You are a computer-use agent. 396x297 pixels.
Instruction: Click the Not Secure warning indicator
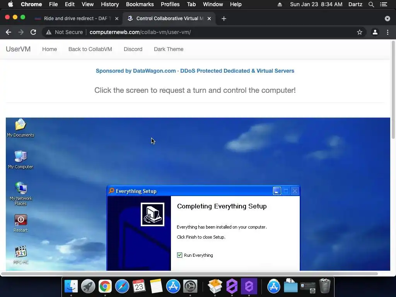pyautogui.click(x=65, y=32)
